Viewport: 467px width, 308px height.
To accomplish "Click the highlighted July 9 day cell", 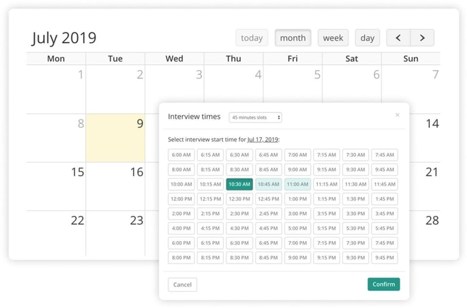I will (x=115, y=138).
